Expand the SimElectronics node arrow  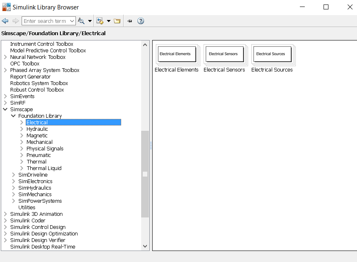[13, 181]
